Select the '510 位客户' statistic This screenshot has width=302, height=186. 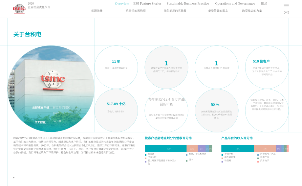pyautogui.click(x=261, y=61)
